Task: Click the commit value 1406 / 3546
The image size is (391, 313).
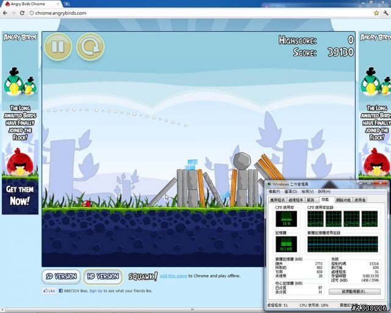Action: [370, 281]
